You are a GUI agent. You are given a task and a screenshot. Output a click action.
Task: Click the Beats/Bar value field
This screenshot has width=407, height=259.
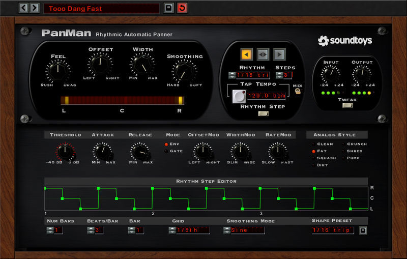coord(99,230)
